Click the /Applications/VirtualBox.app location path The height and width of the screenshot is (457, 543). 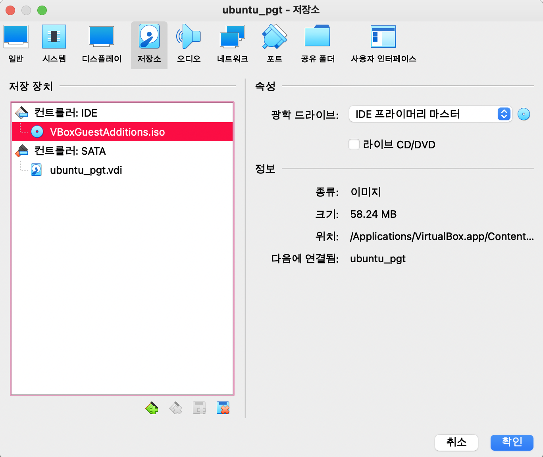click(x=442, y=236)
